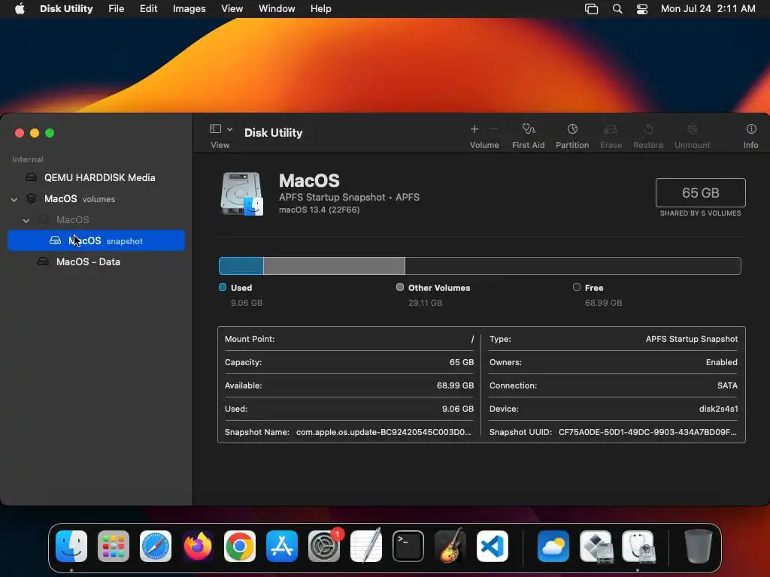Image resolution: width=770 pixels, height=577 pixels.
Task: Click the gray Other Volumes bar segment
Action: 334,266
